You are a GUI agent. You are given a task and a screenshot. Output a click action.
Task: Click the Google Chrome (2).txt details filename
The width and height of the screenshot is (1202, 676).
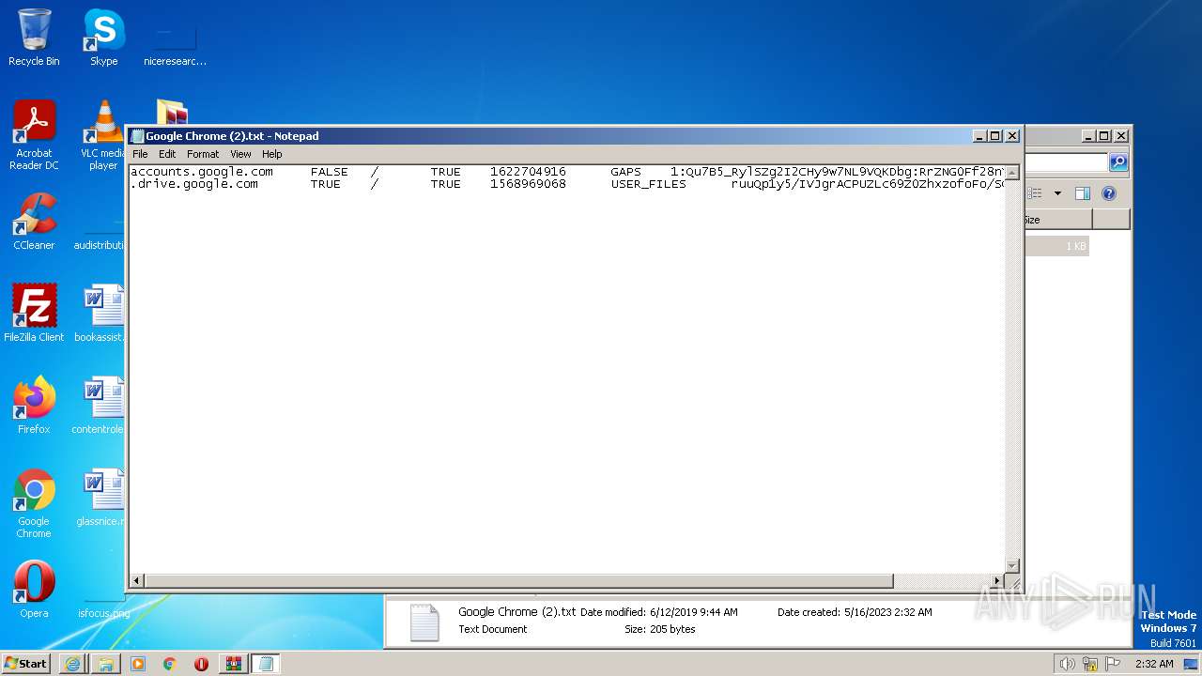coord(516,612)
